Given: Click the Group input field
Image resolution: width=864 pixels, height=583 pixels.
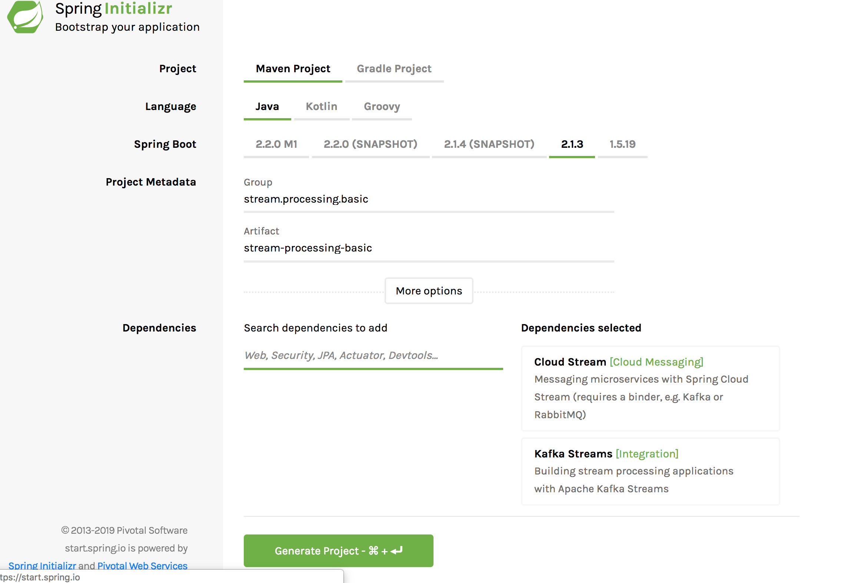Looking at the screenshot, I should [428, 199].
